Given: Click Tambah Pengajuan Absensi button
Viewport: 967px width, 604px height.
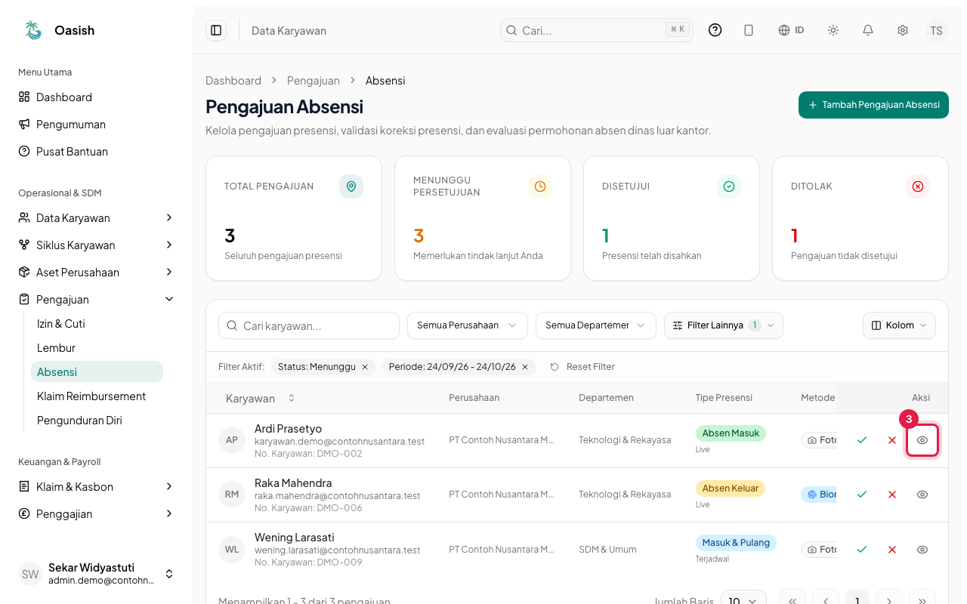Looking at the screenshot, I should point(873,105).
